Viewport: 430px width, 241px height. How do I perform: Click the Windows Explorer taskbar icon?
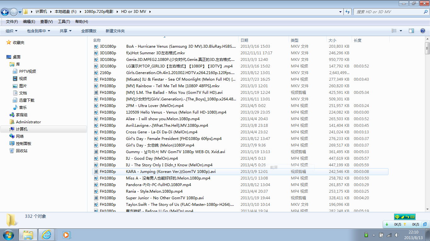pos(28,234)
